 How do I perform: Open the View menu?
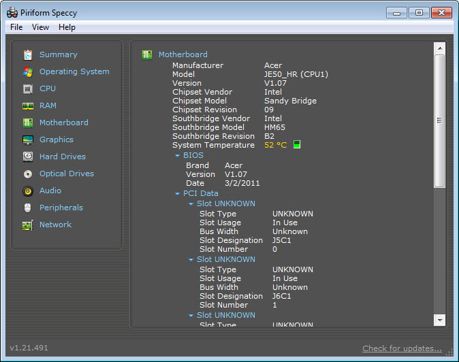tap(40, 27)
